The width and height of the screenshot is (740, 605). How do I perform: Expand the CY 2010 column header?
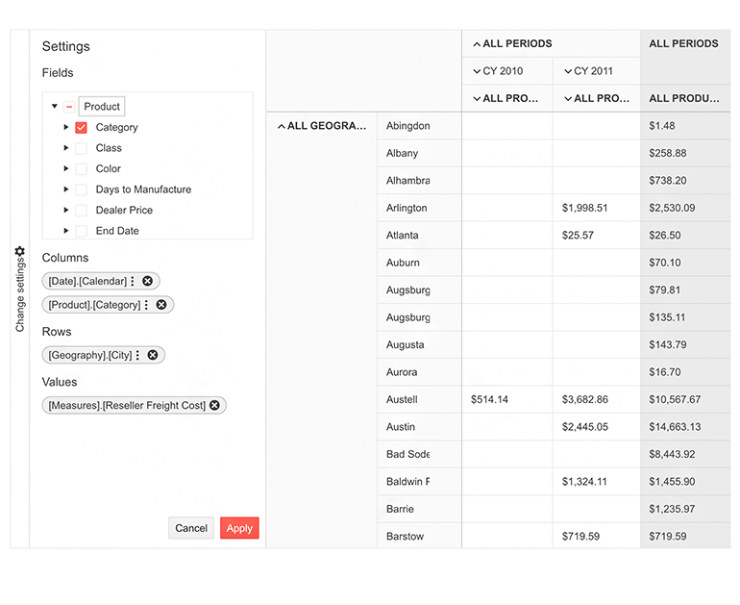[x=477, y=71]
